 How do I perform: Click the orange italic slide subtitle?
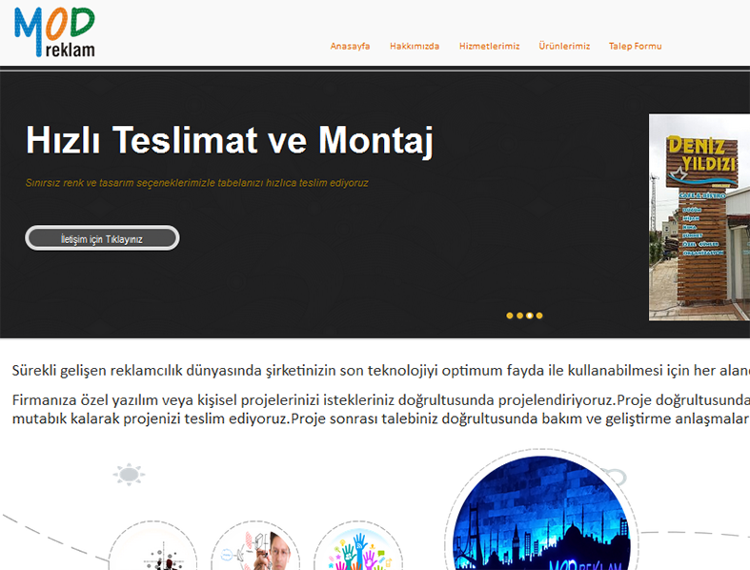tap(196, 182)
